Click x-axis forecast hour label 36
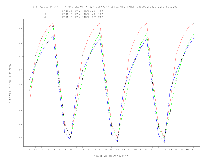The height and width of the screenshot is (163, 211). point(100,150)
